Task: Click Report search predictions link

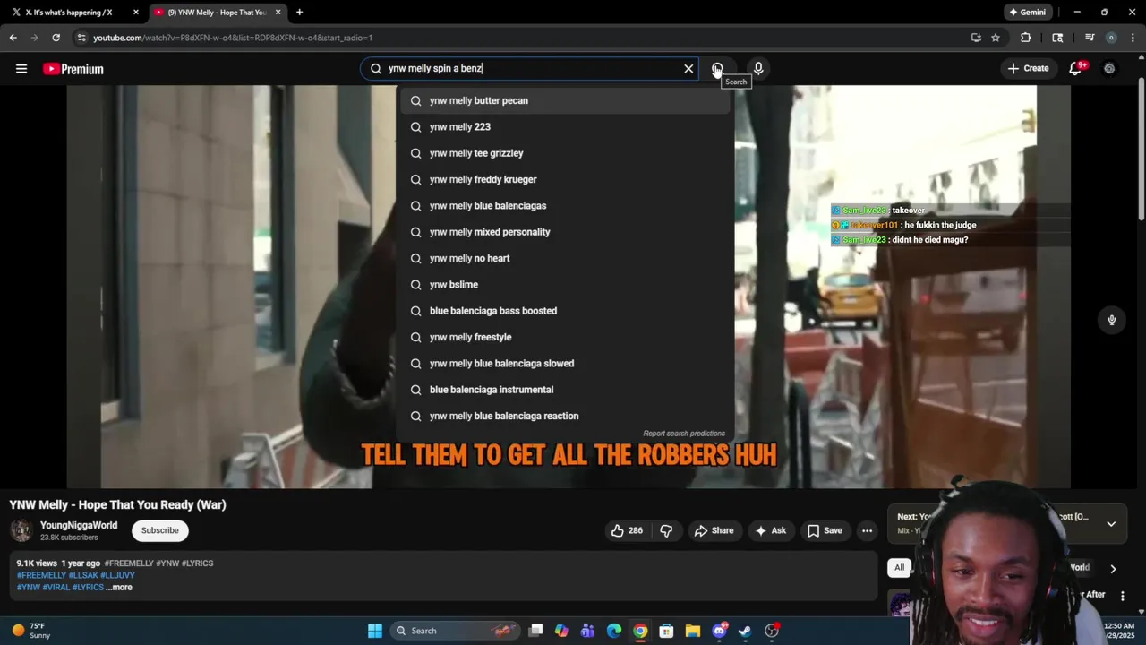Action: pyautogui.click(x=684, y=434)
